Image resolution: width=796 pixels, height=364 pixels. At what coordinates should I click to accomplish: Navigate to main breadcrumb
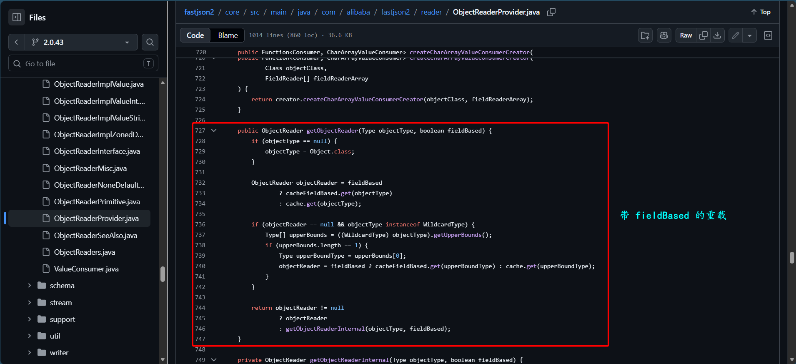[x=278, y=12]
